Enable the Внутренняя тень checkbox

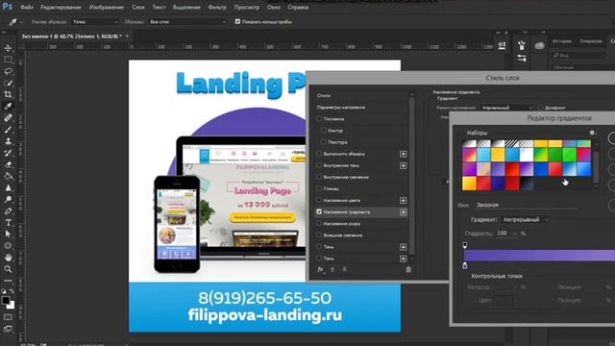(x=319, y=165)
